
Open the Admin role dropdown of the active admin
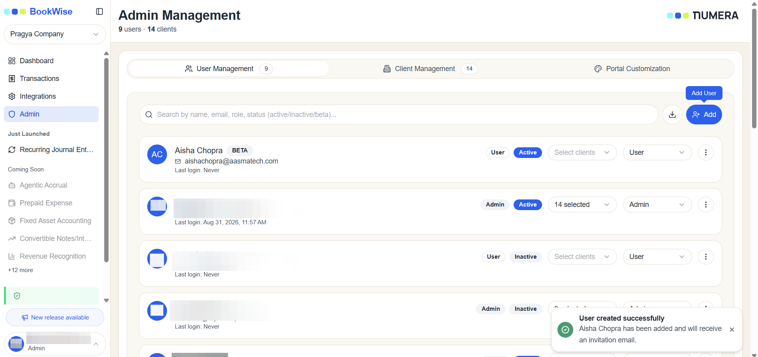(657, 205)
